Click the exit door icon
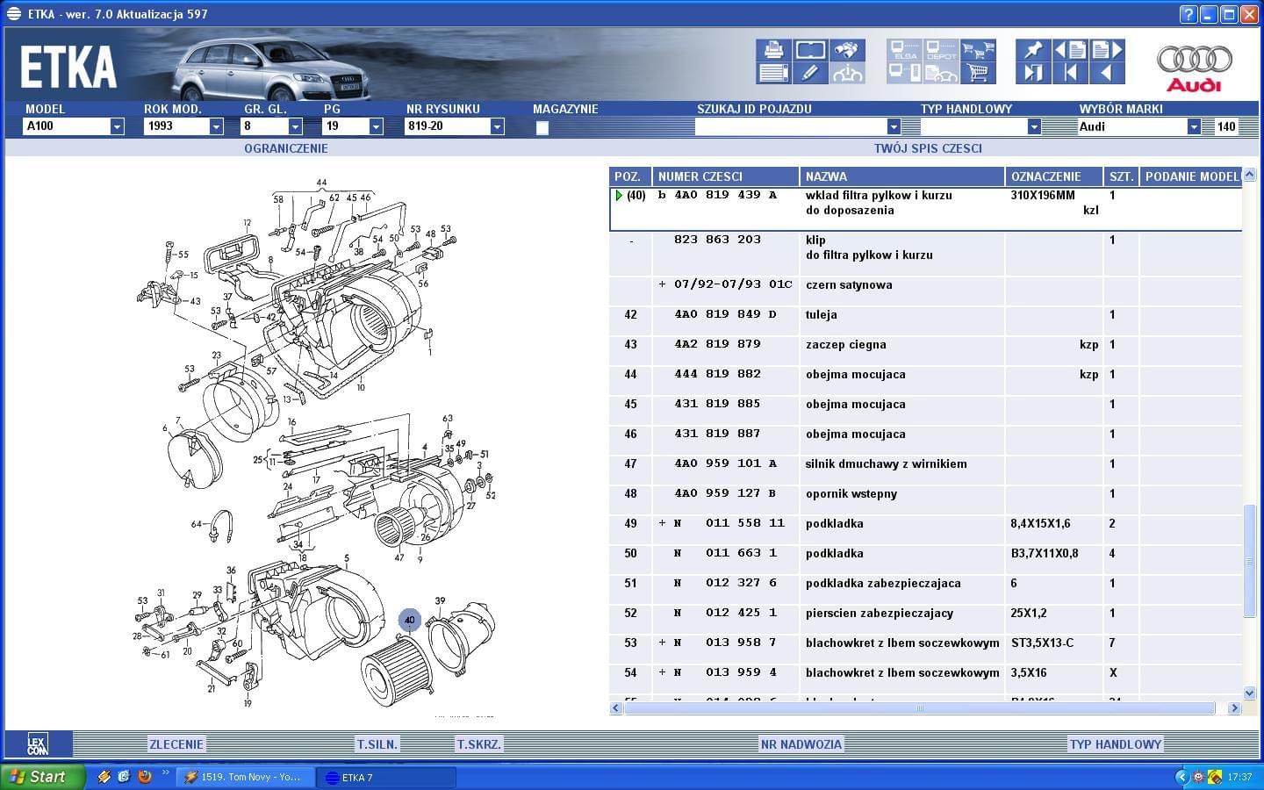The height and width of the screenshot is (790, 1264). tap(1033, 73)
